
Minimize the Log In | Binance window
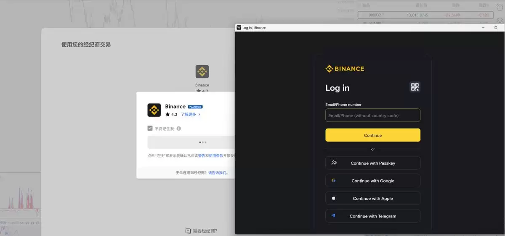(x=483, y=28)
